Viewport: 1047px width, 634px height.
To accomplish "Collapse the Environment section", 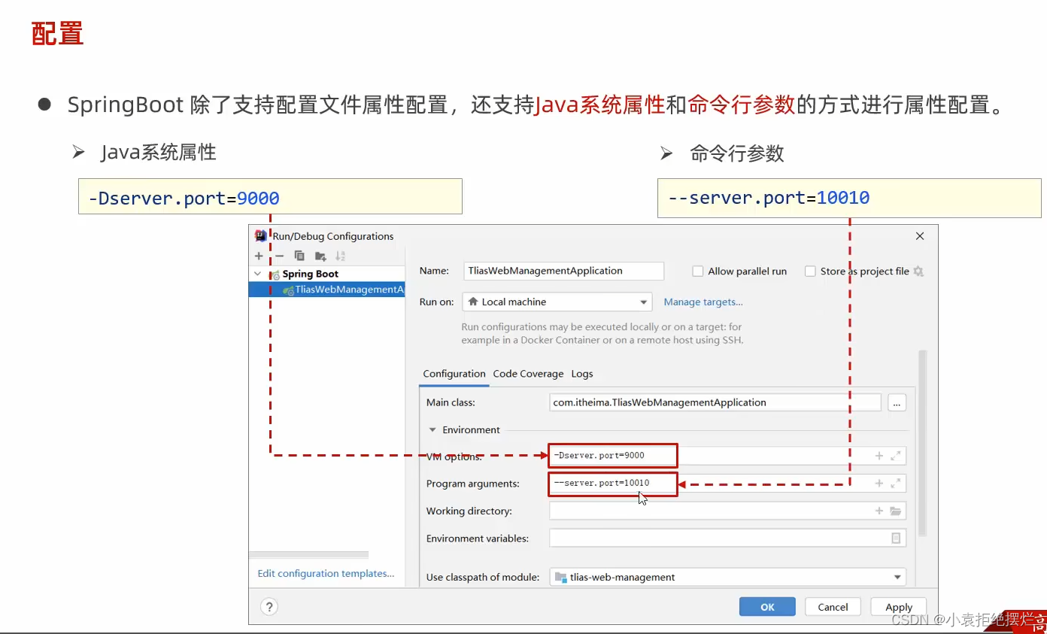I will pos(432,430).
